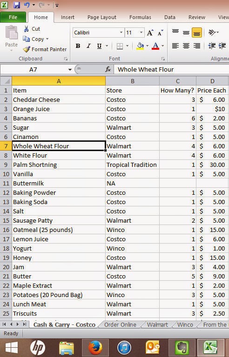Click the Paste clipboard icon

(12, 33)
